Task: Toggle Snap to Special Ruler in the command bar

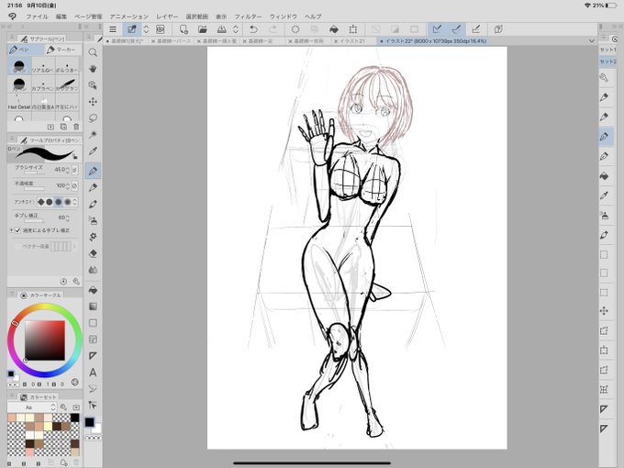Action: 456,29
